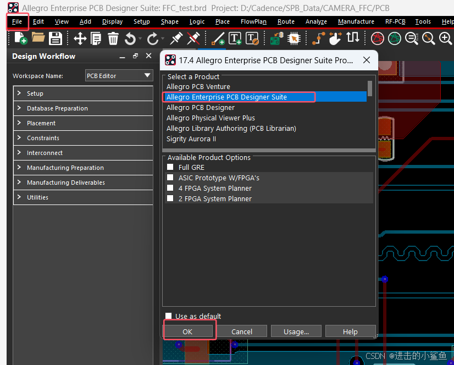This screenshot has height=365, width=454.
Task: Click the Place Manually board icon
Action: coord(276,38)
